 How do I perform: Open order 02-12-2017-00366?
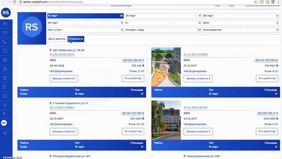[x=62, y=107]
